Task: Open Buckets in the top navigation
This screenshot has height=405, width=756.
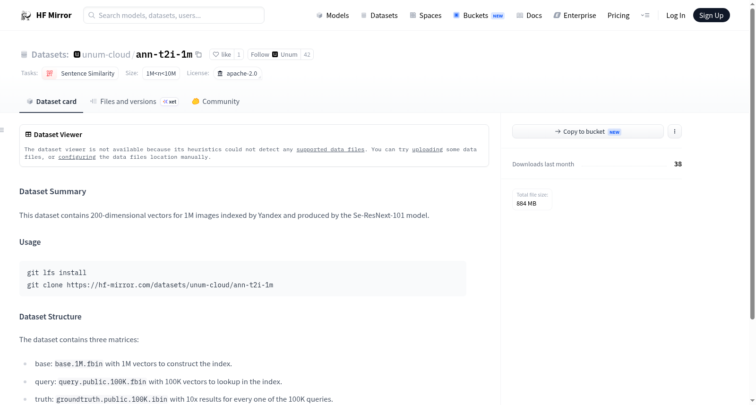Action: 479,16
